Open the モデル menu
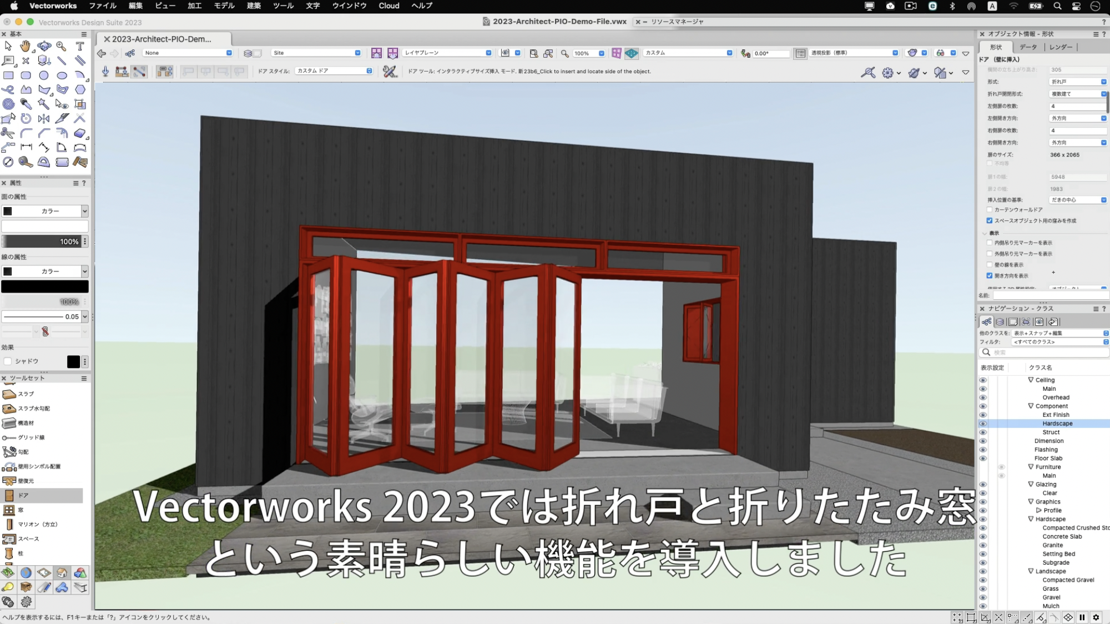1110x624 pixels. pyautogui.click(x=224, y=6)
